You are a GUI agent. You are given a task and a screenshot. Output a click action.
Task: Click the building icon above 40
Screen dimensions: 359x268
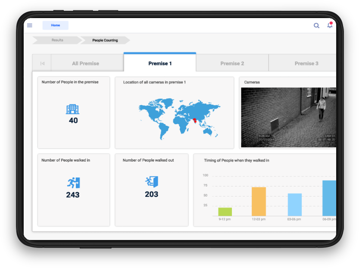(x=72, y=109)
